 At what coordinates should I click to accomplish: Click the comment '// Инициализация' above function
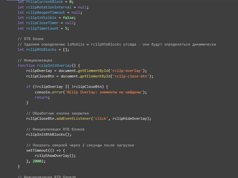tap(35, 60)
